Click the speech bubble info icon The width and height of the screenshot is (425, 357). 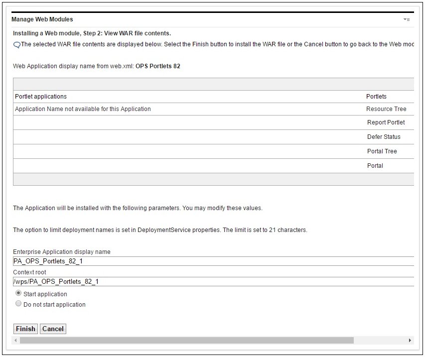coord(17,45)
